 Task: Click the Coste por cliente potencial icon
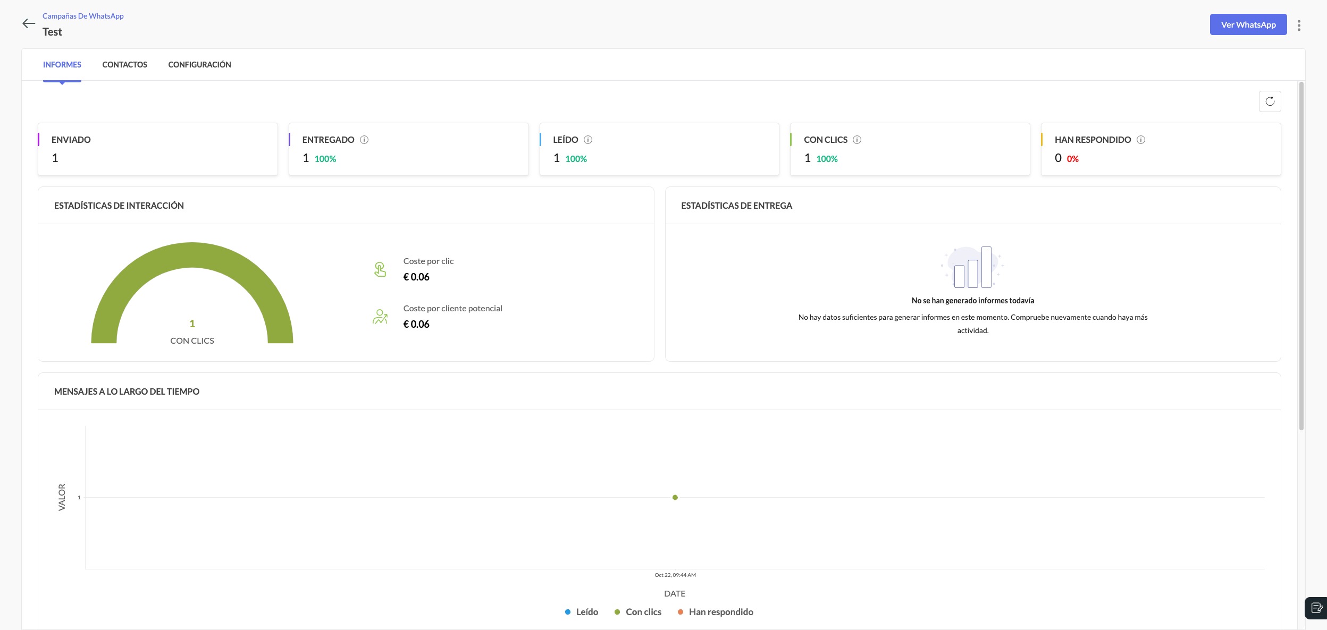tap(380, 317)
